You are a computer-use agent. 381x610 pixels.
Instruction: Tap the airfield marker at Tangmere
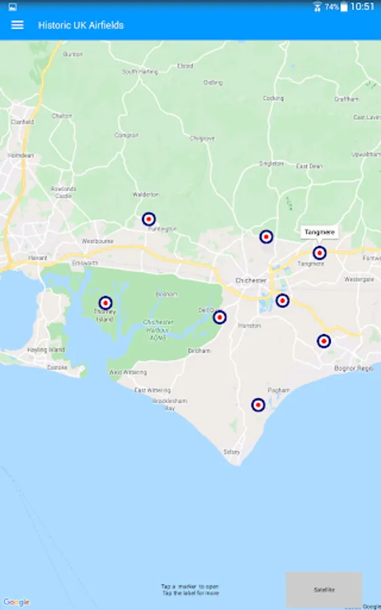[319, 253]
